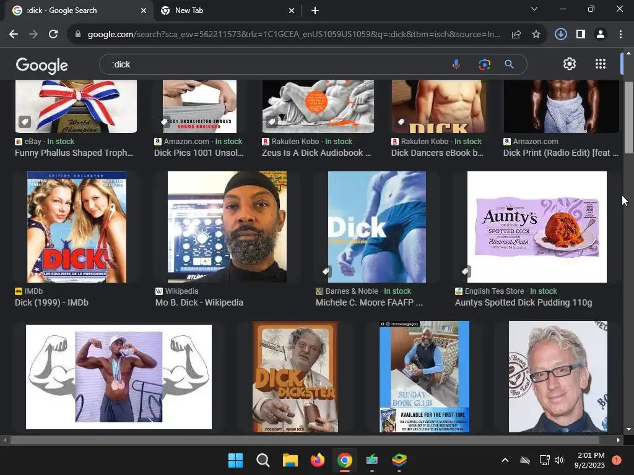Open the Dick 1999 movie poster

coord(76,227)
